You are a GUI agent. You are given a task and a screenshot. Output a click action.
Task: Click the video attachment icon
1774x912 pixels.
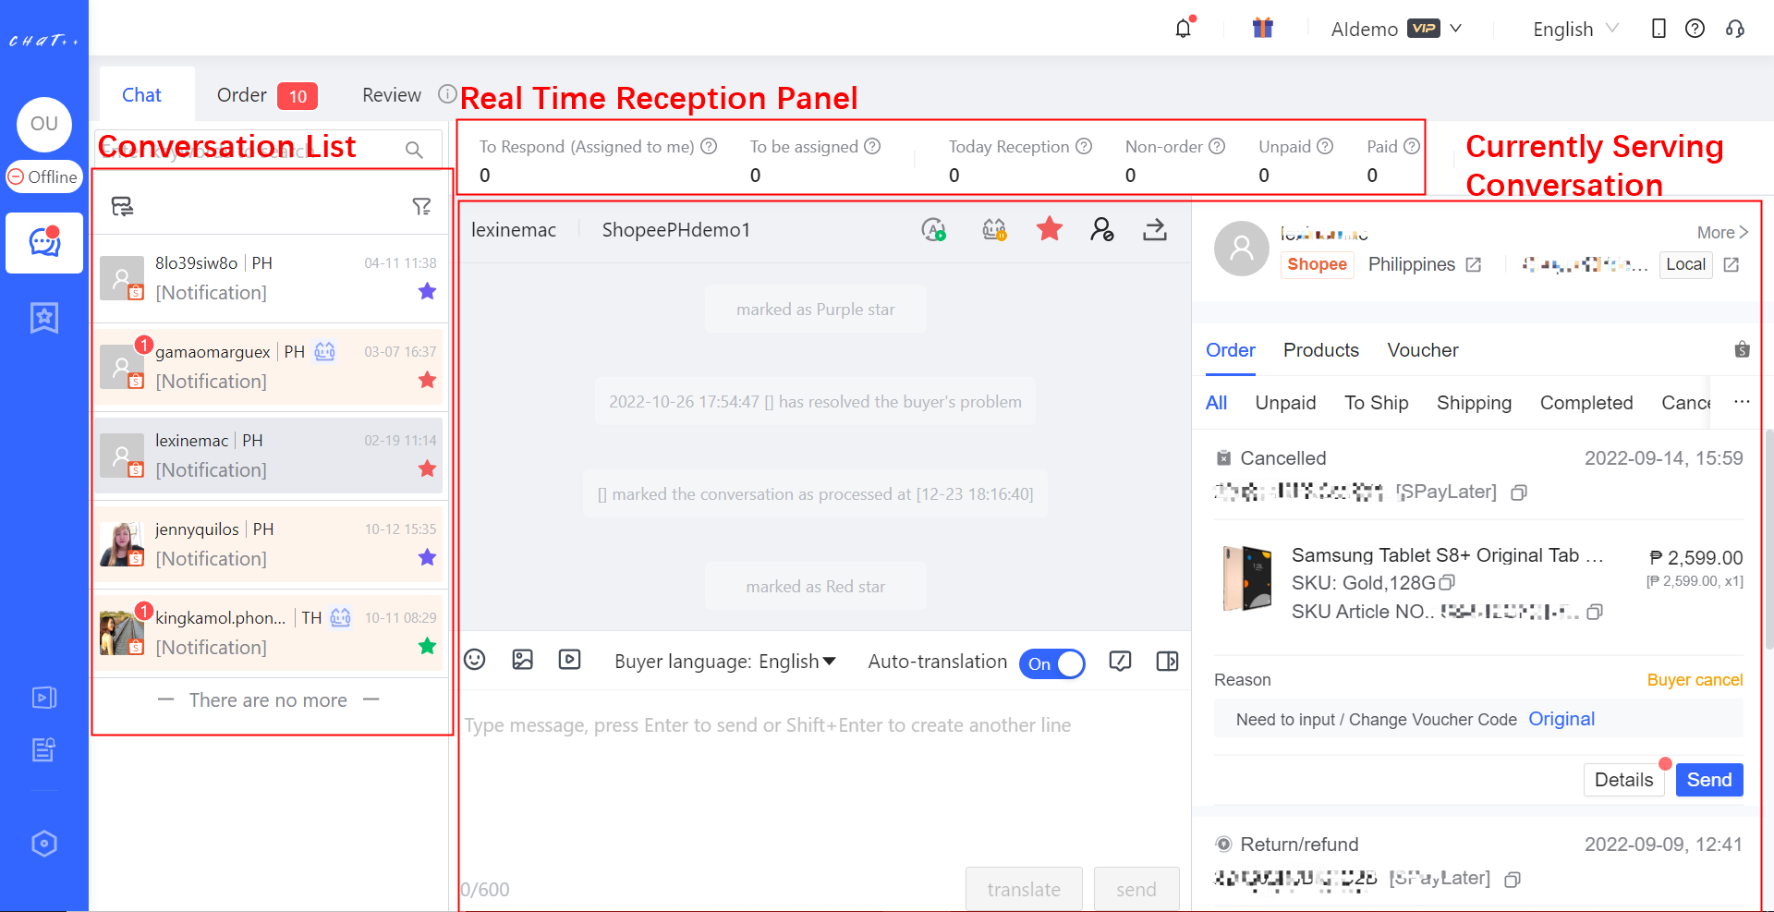[x=570, y=660]
